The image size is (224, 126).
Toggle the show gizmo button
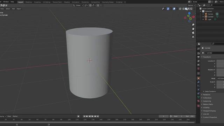pos(168,9)
